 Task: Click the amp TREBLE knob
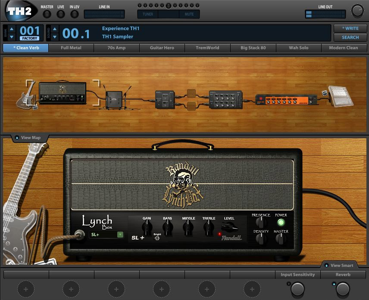tap(209, 227)
